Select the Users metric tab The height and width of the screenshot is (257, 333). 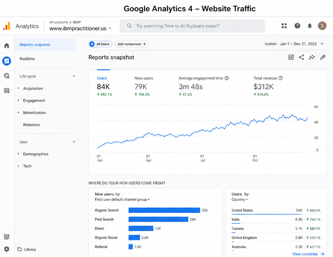[x=104, y=86]
